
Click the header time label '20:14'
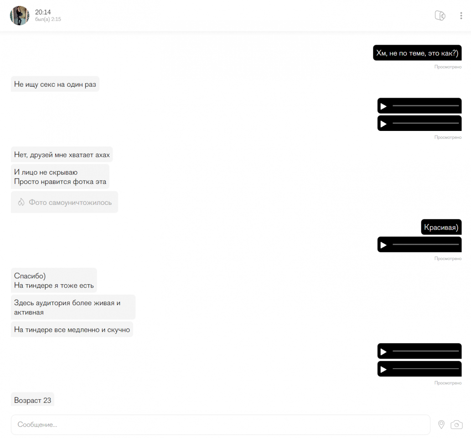(x=43, y=12)
